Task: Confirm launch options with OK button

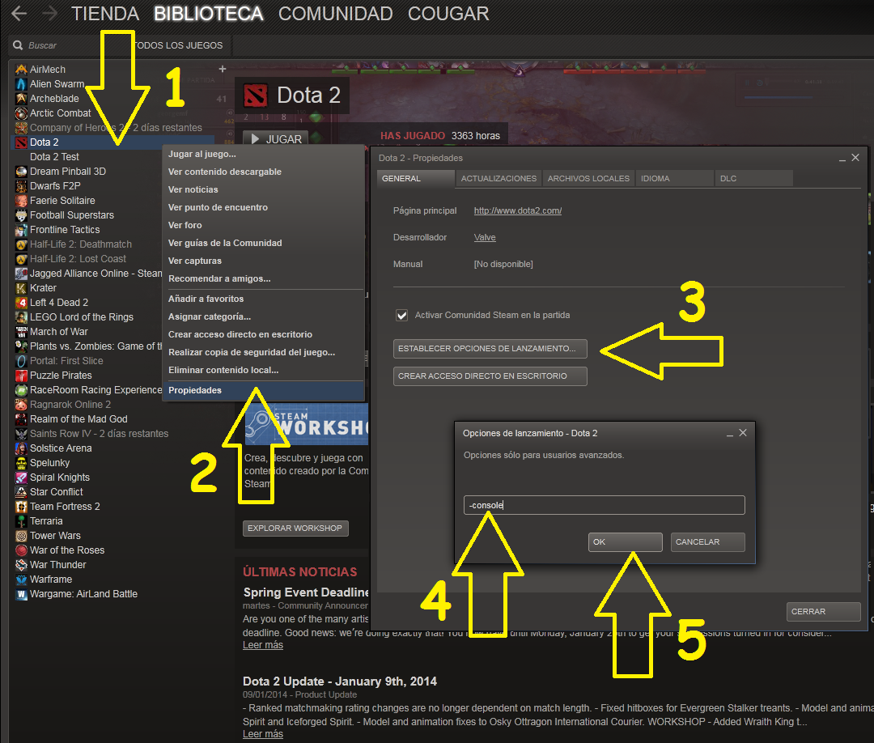Action: click(625, 541)
